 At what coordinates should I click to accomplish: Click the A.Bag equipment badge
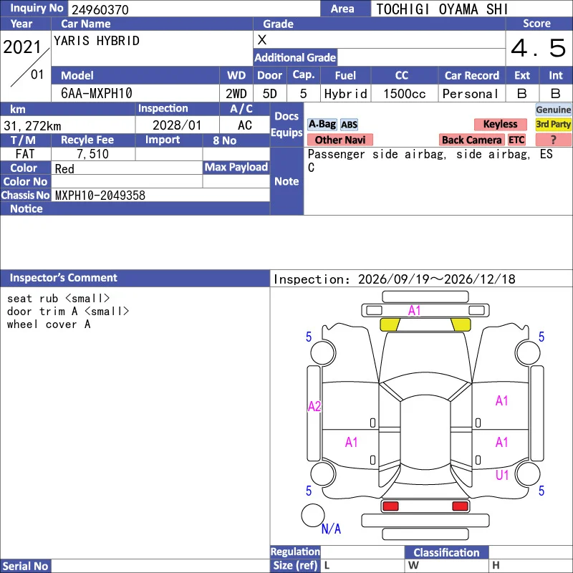[x=322, y=124]
